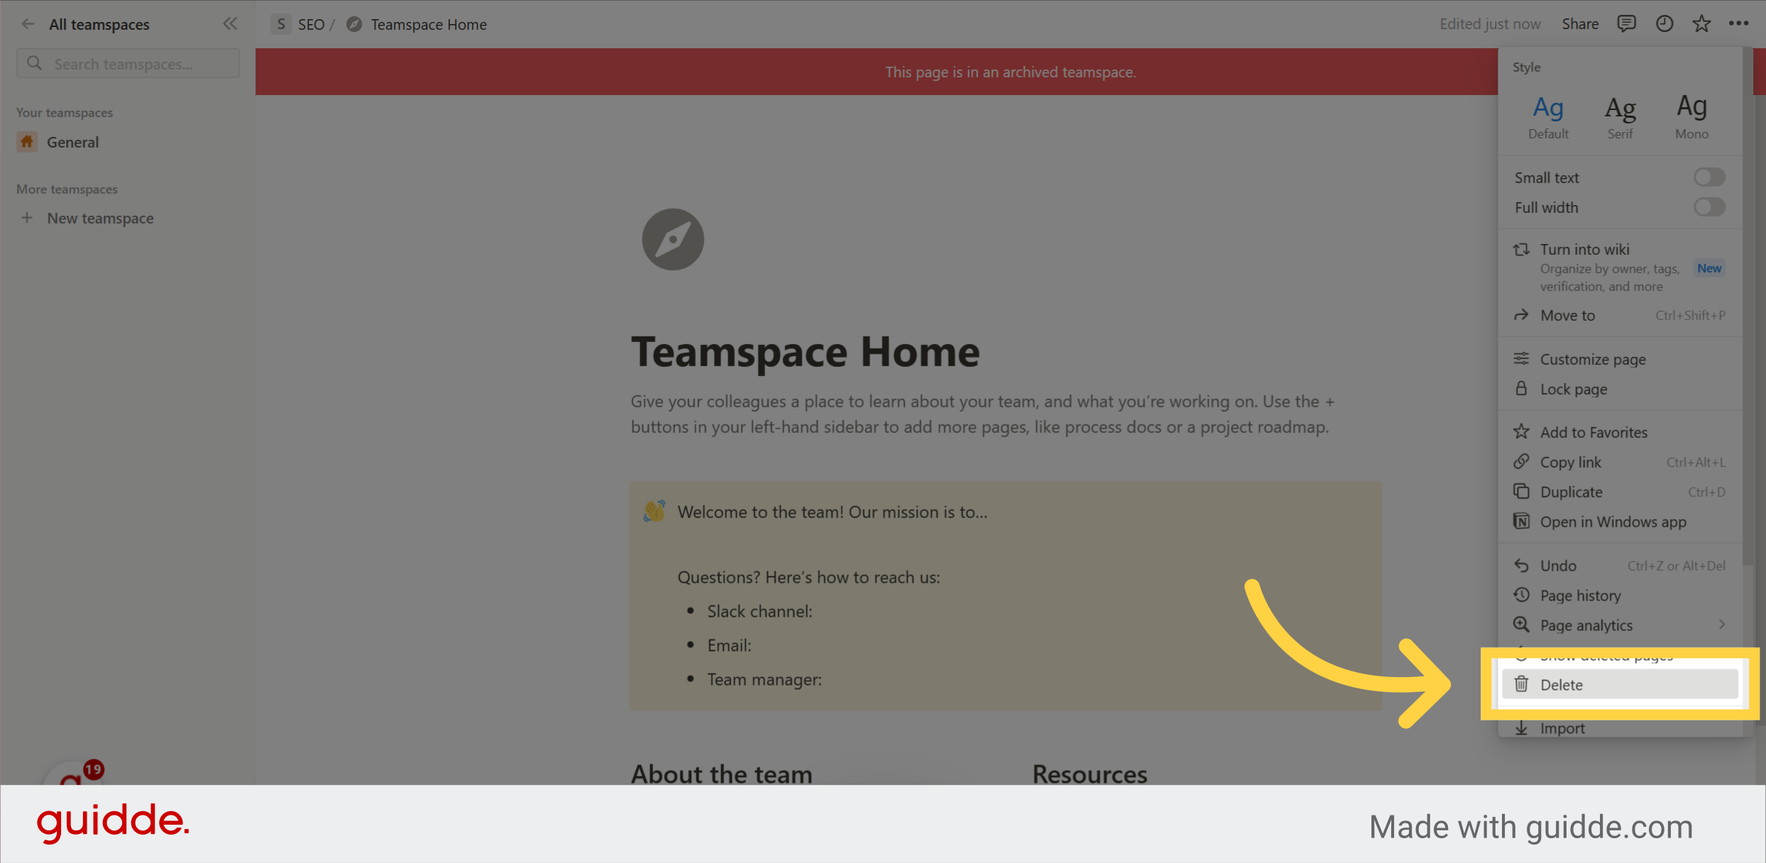Click the star icon to favorite the page

click(1701, 23)
